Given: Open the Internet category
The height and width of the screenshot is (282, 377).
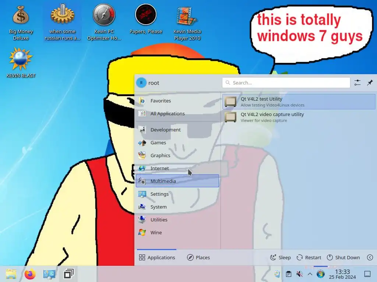Looking at the screenshot, I should click(x=177, y=168).
